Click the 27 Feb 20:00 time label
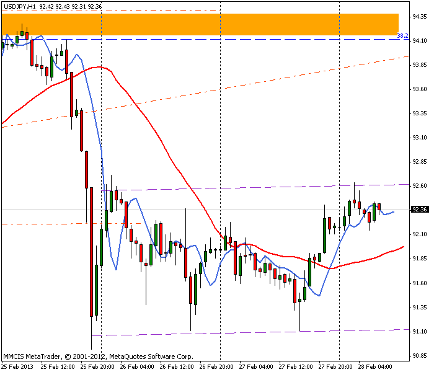 [x=335, y=367]
